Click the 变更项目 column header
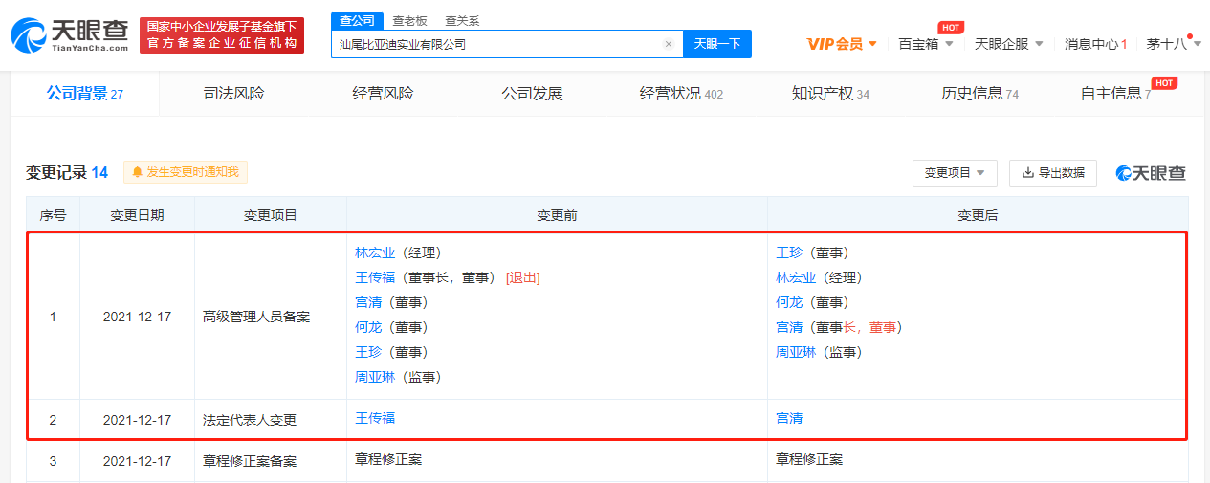Image resolution: width=1210 pixels, height=483 pixels. pyautogui.click(x=271, y=215)
